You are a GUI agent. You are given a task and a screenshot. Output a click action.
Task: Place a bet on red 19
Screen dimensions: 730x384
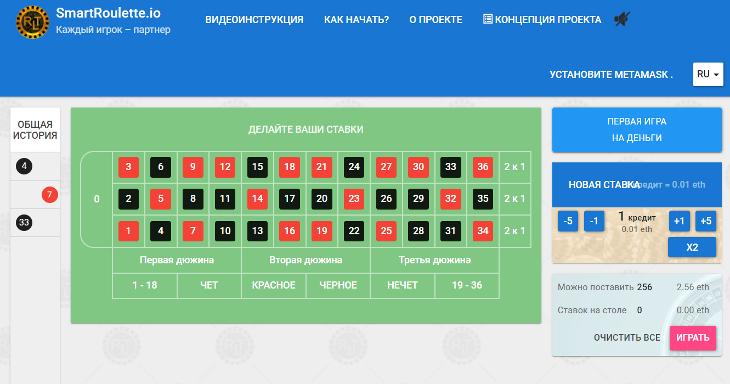tap(322, 231)
